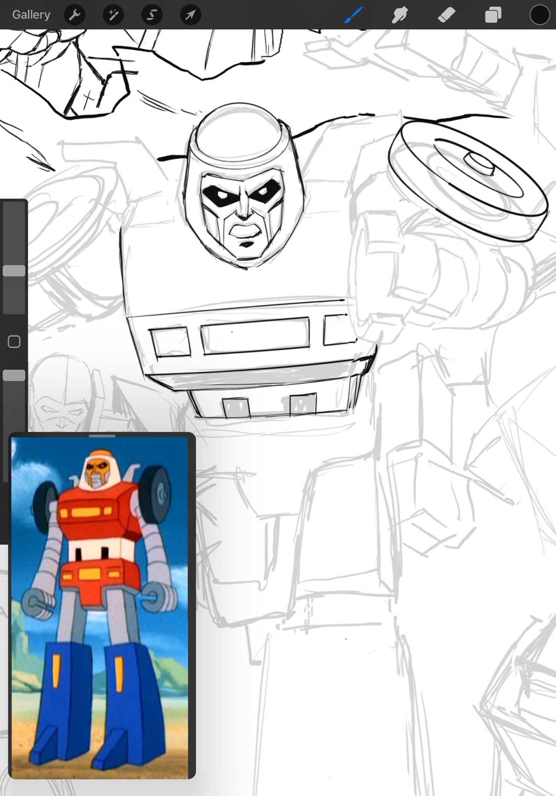
Task: Open the Actions wrench menu
Action: tap(74, 15)
